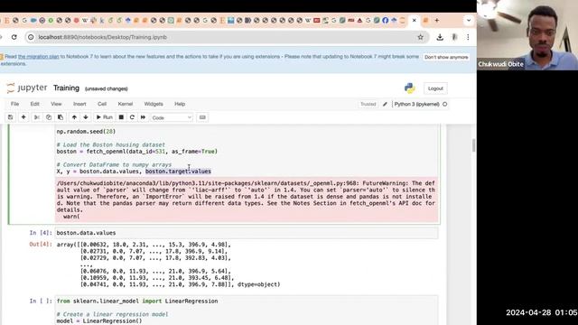The height and width of the screenshot is (325, 578).
Task: Rename the notebook title Training
Action: [66, 88]
